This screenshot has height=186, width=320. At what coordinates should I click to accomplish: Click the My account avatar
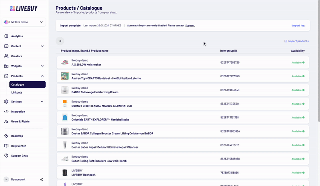coord(6,180)
